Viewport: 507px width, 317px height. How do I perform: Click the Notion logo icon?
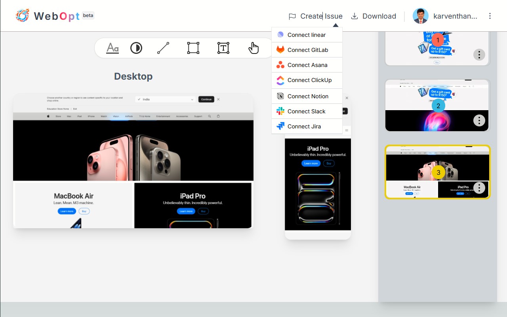[280, 96]
